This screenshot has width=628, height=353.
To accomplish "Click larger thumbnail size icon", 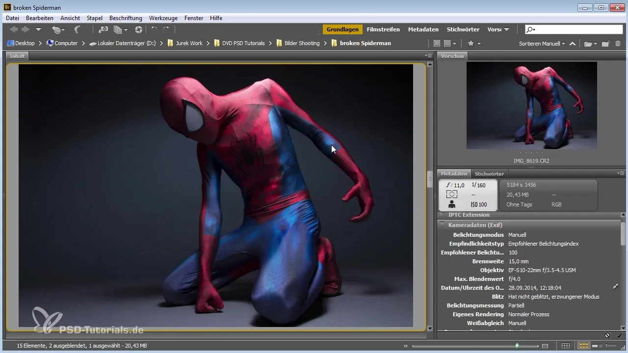I will [545, 346].
